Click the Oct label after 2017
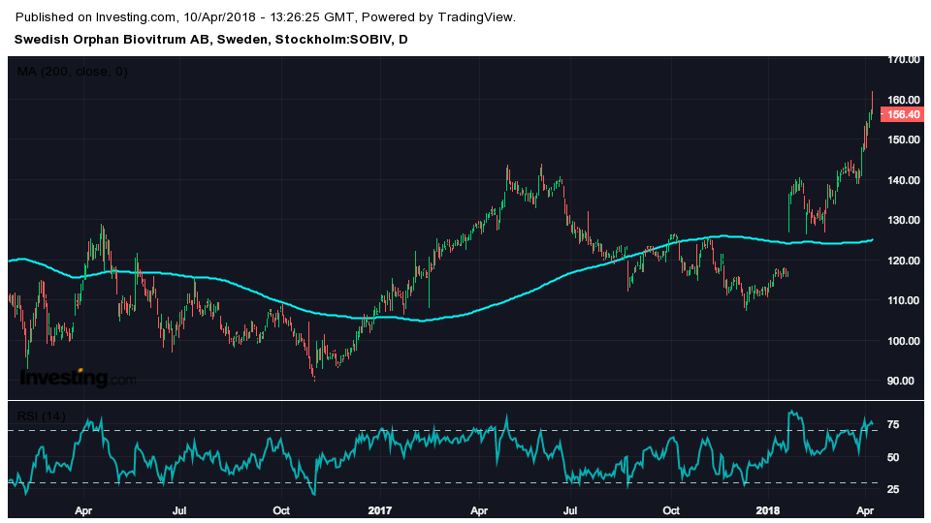931x523 pixels. pyautogui.click(x=671, y=510)
